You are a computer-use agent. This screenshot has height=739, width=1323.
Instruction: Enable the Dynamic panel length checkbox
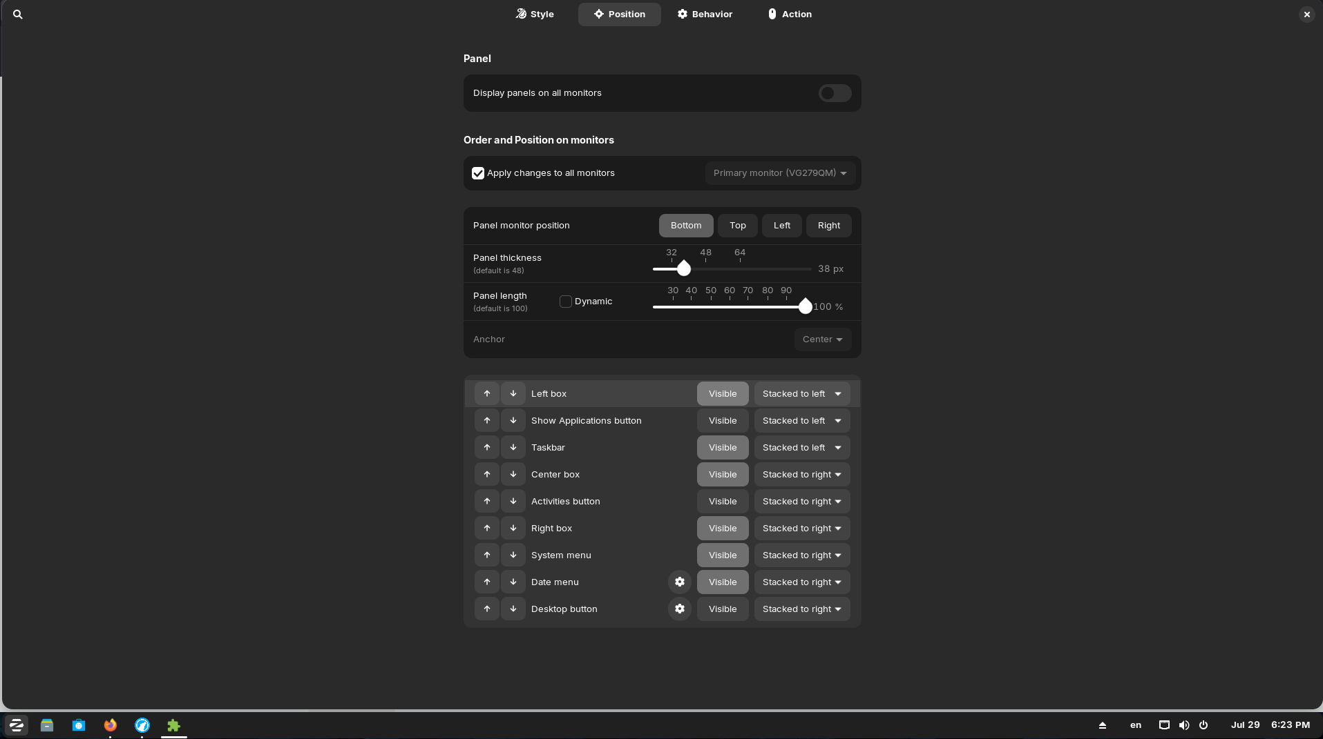tap(566, 302)
